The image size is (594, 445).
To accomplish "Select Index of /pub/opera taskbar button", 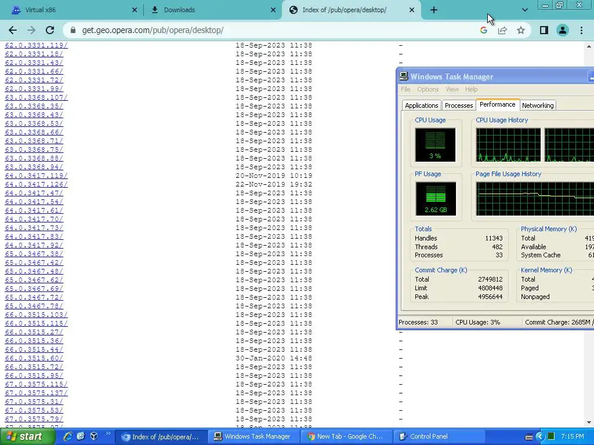I will [161, 437].
